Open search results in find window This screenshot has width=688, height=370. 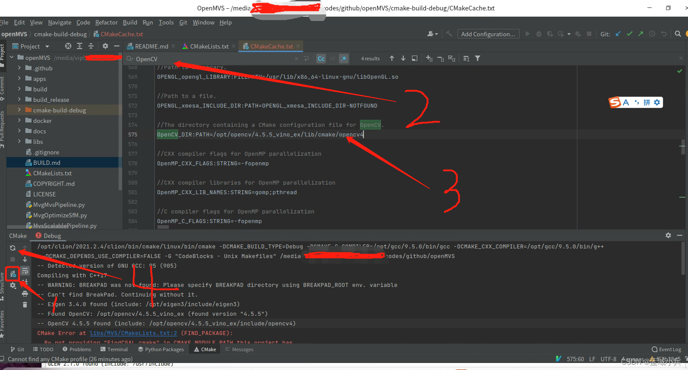(415, 58)
